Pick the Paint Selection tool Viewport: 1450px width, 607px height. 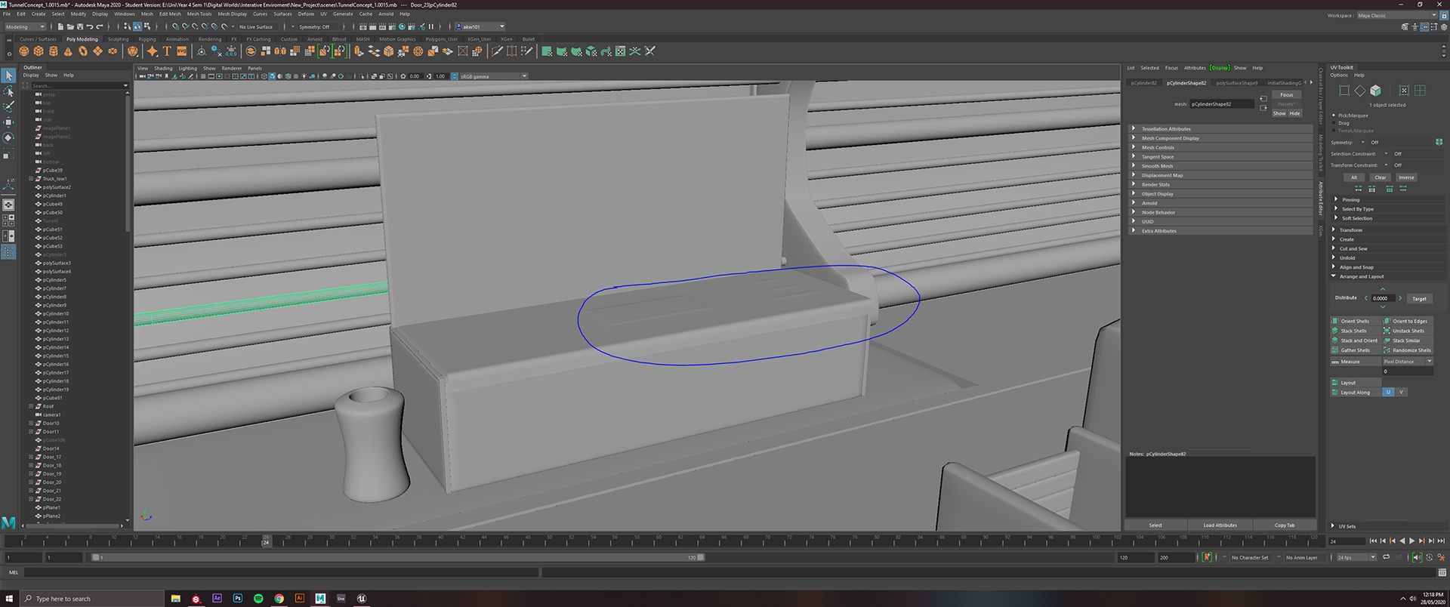click(x=8, y=106)
